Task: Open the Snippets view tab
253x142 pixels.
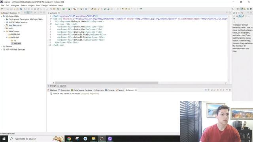Action: [x=98, y=90]
